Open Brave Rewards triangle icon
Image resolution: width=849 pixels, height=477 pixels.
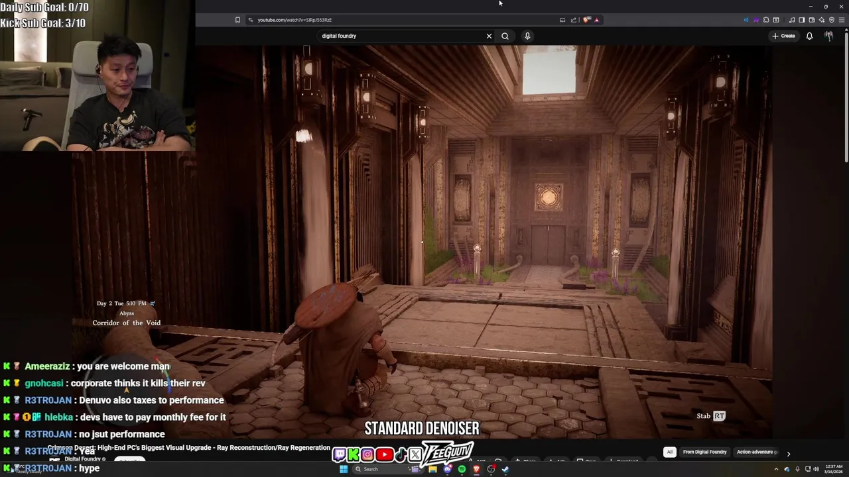click(596, 20)
